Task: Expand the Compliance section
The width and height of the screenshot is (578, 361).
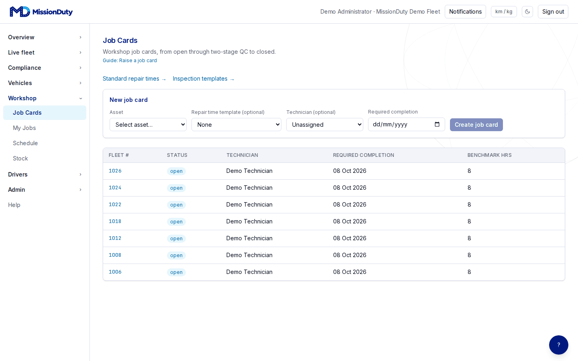Action: tap(45, 68)
